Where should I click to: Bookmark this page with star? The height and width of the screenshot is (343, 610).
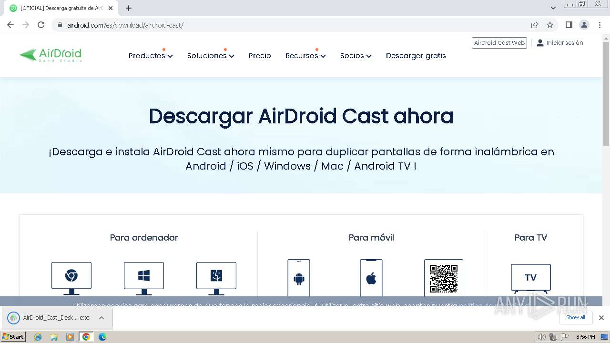pos(550,25)
